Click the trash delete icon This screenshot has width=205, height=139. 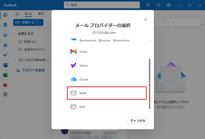pos(49,22)
